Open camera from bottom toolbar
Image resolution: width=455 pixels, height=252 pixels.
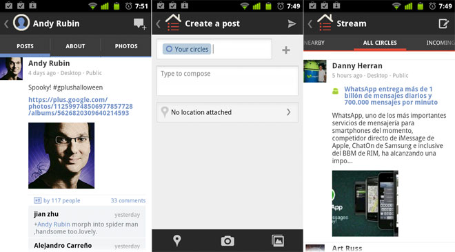click(x=228, y=241)
